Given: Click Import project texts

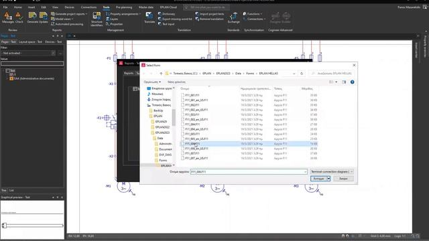Looking at the screenshot, I should (x=210, y=13).
